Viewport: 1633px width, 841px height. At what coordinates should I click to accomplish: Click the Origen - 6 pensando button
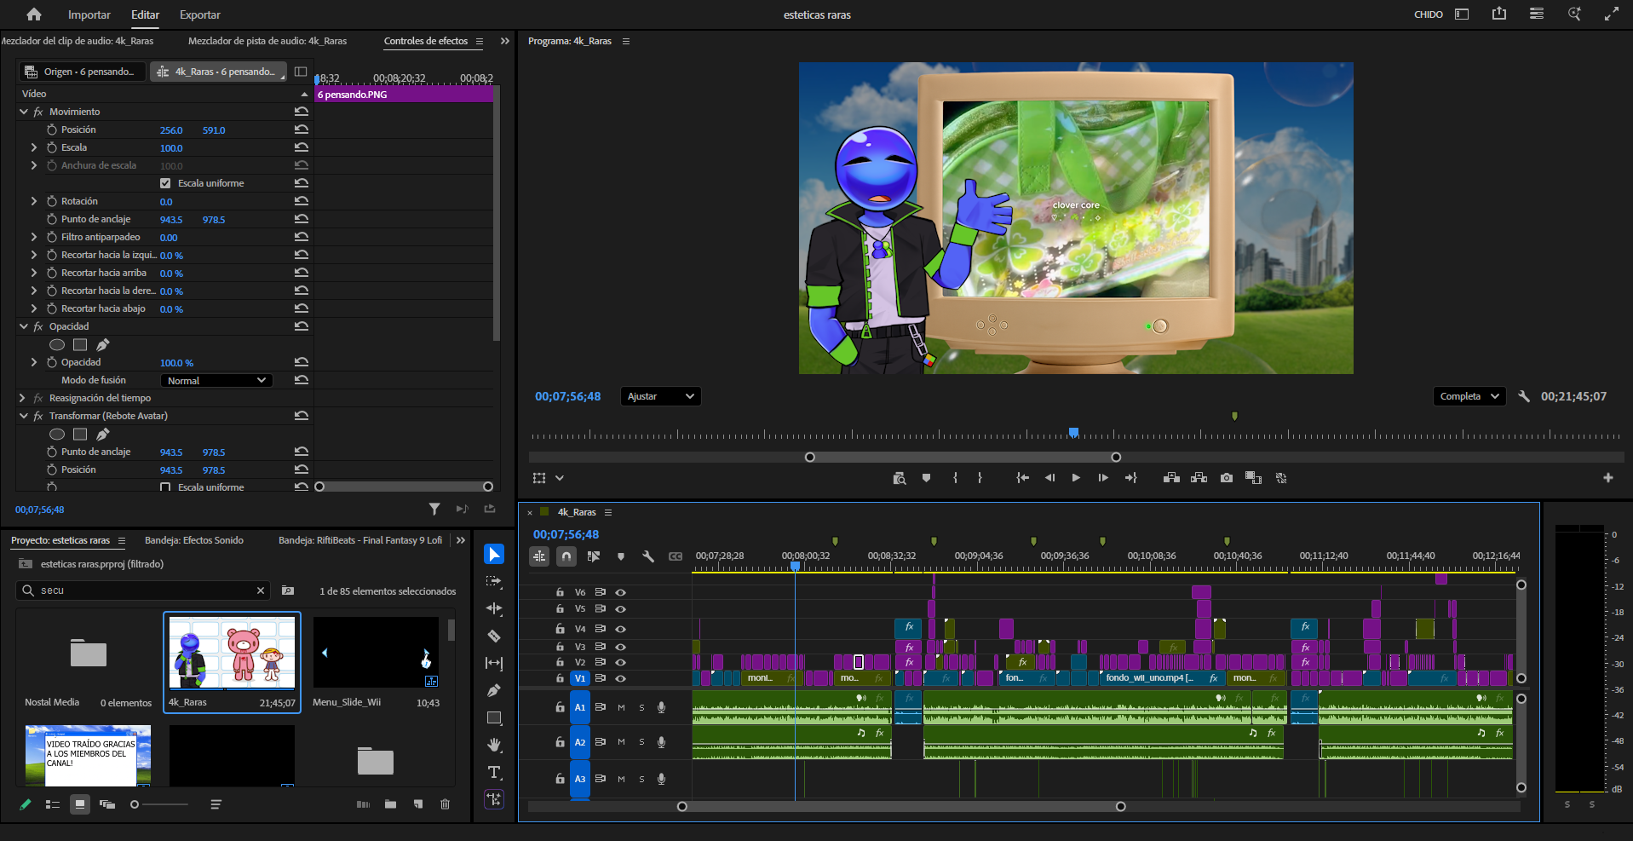pyautogui.click(x=82, y=72)
